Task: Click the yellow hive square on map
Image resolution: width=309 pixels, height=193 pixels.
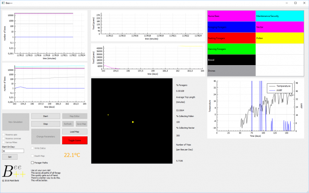Action: [x=133, y=122]
